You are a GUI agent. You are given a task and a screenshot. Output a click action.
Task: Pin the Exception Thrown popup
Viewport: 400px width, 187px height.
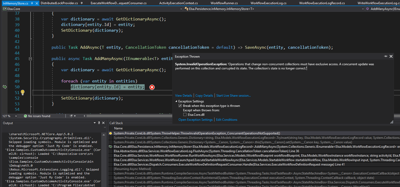386,56
